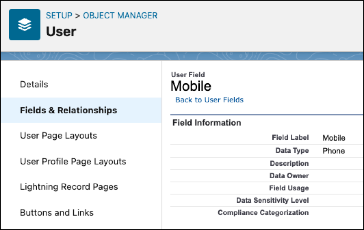This screenshot has width=364, height=230.
Task: Click the Description row
Action: 289,163
